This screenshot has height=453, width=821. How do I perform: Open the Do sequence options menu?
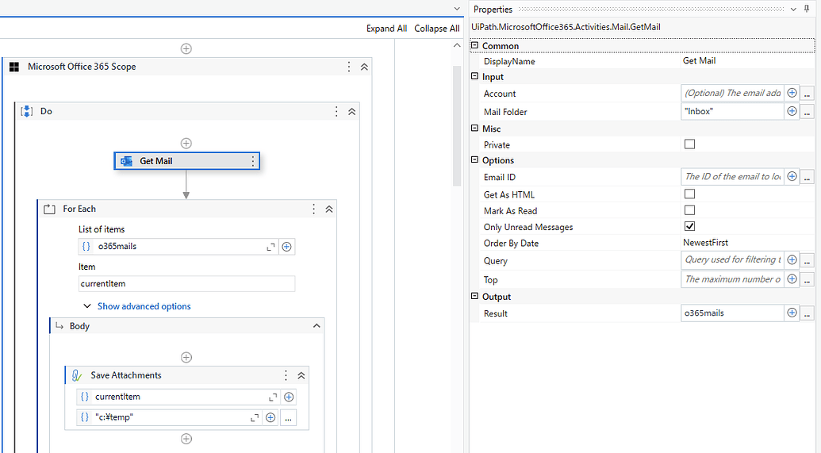click(336, 112)
